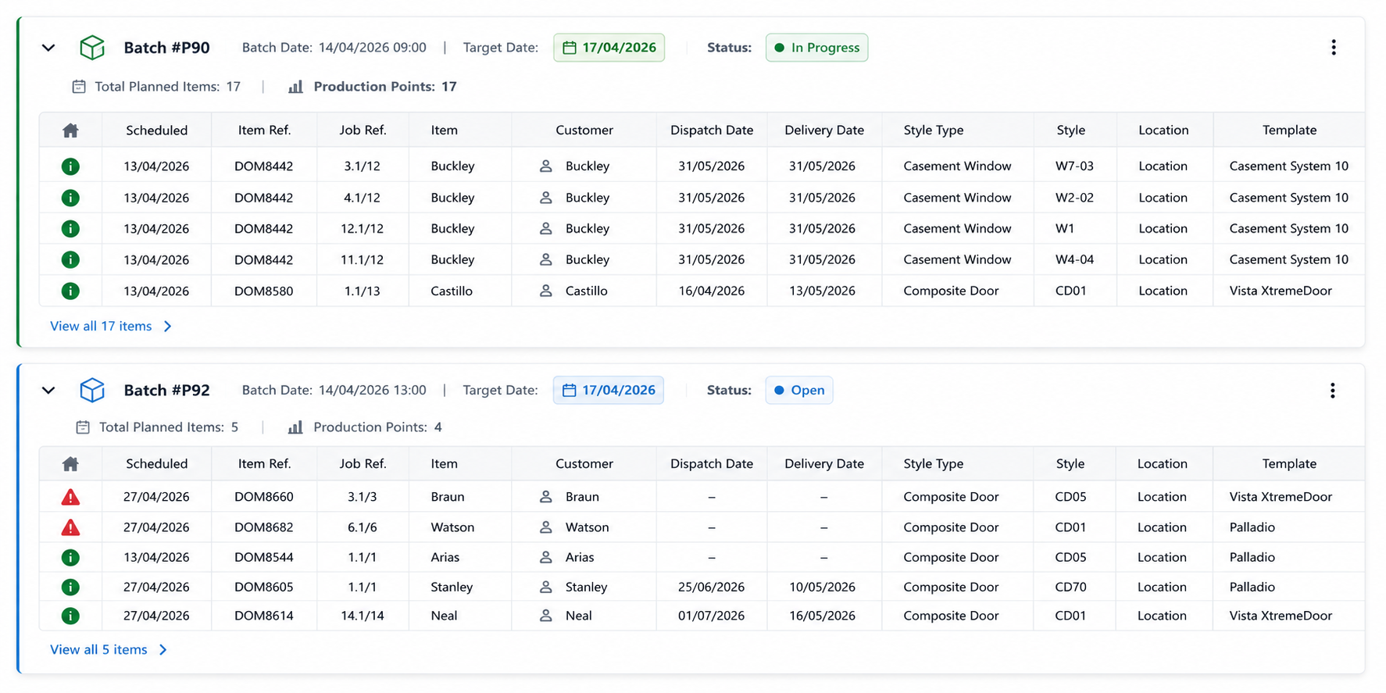Click View all 5 items link
Viewport: 1386px width, 693px height.
(x=109, y=649)
